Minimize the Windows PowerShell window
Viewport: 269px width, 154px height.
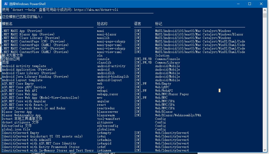[238, 4]
